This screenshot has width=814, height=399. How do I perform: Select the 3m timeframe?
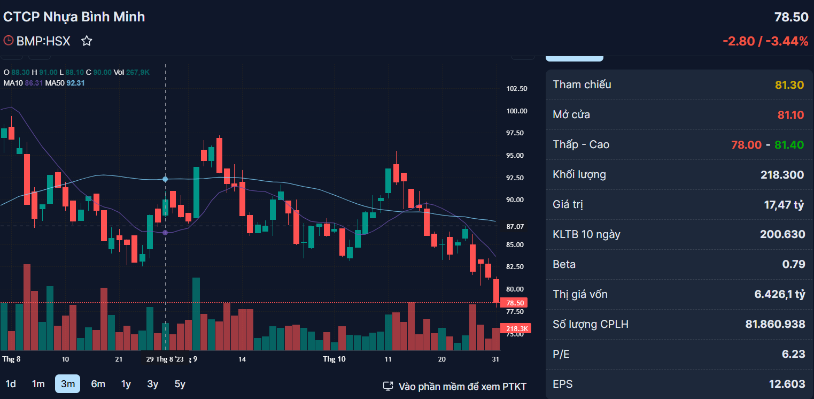[67, 384]
